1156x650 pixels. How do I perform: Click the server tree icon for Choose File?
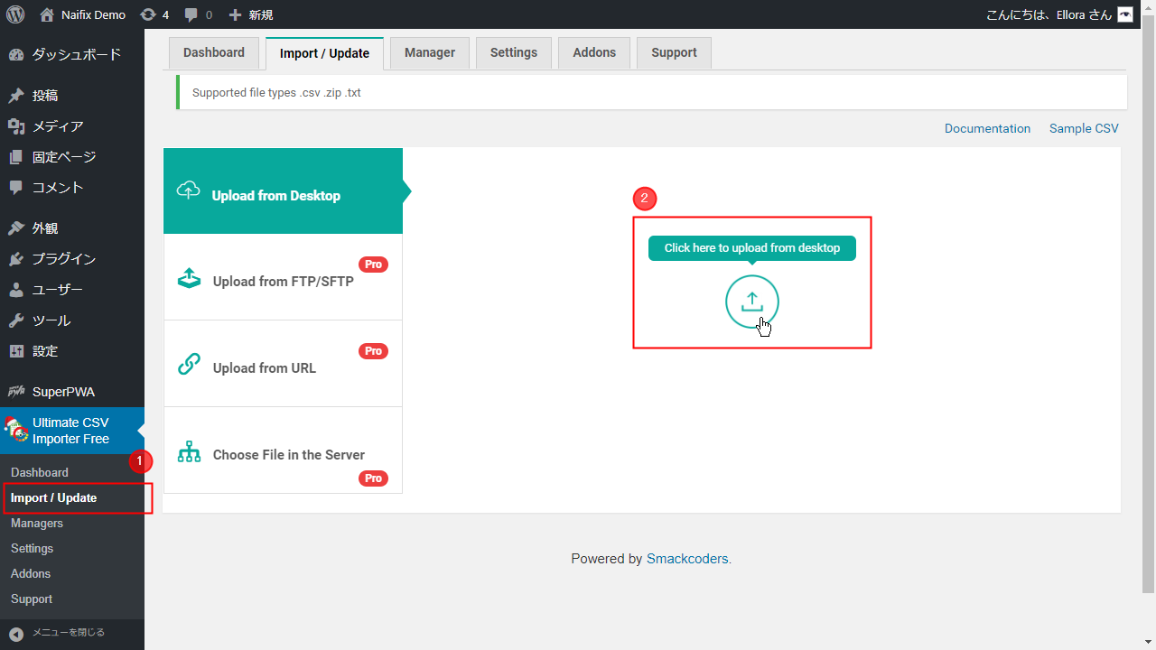coord(189,451)
